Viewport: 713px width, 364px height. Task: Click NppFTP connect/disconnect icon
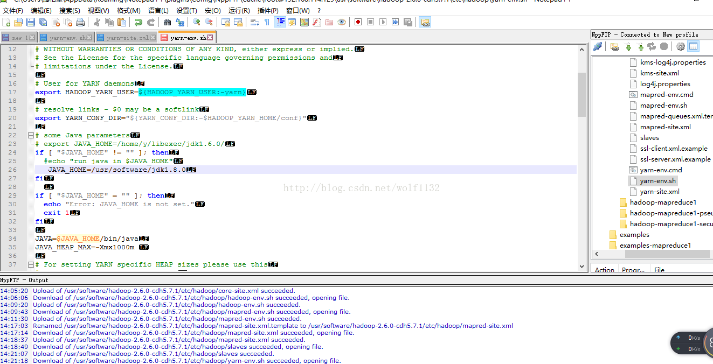coord(598,47)
